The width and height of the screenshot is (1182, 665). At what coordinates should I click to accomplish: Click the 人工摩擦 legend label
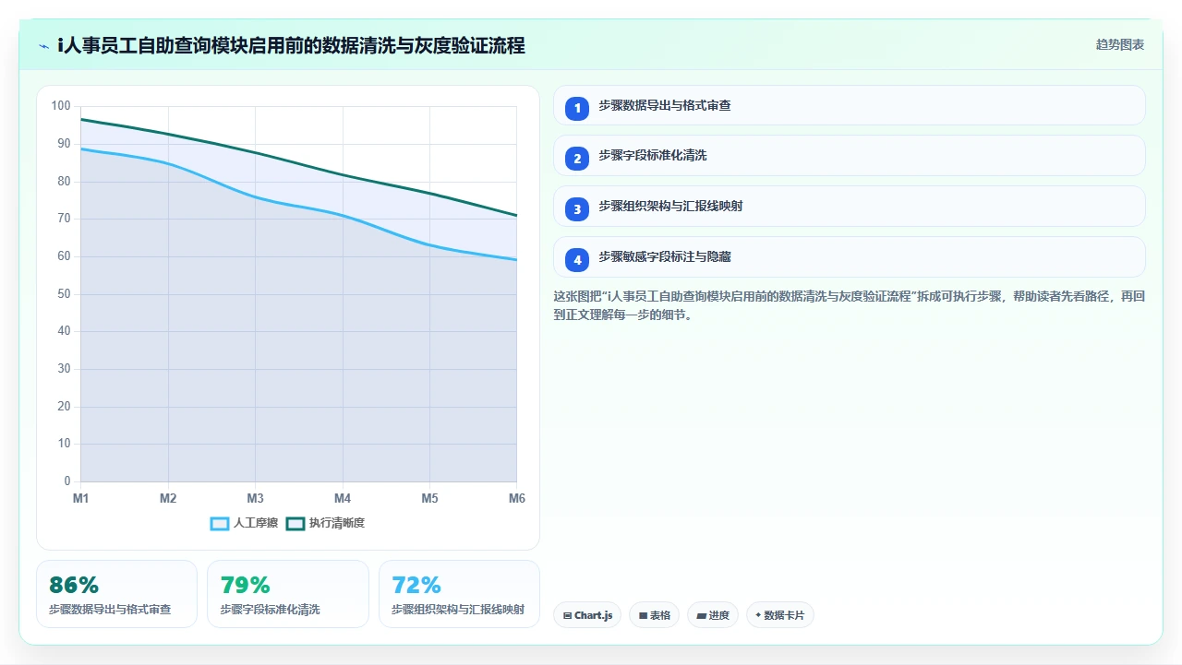[256, 523]
